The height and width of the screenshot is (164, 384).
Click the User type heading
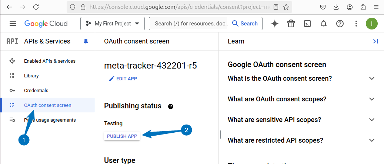coord(120,160)
